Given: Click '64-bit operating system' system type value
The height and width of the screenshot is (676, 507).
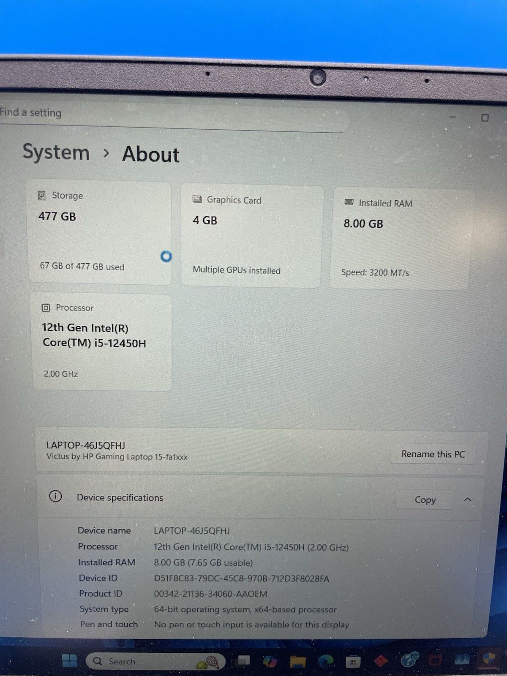Looking at the screenshot, I should 245,610.
